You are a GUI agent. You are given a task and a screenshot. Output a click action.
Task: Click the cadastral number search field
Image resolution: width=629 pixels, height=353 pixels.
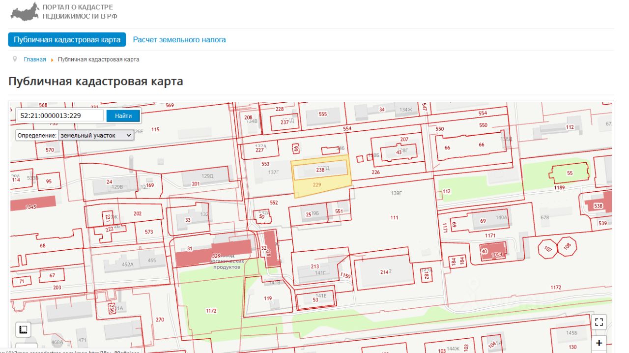coord(61,116)
